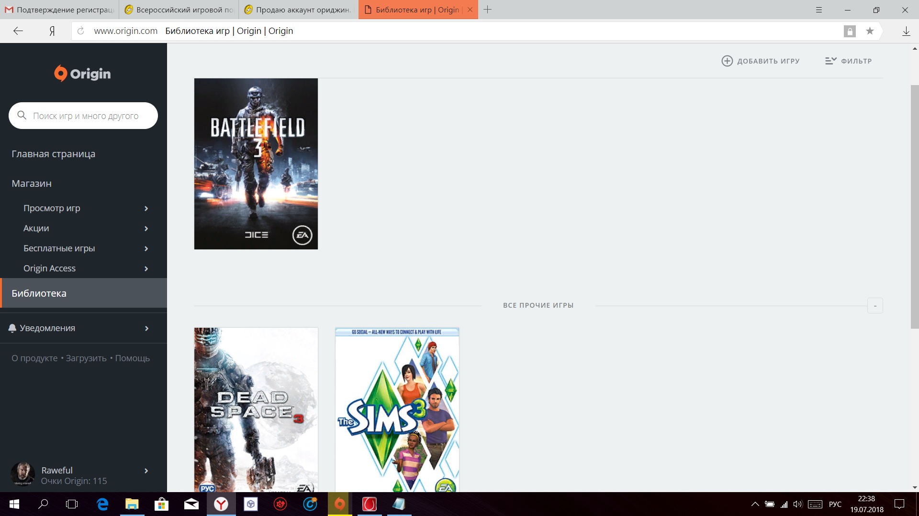Click the Фильтр label
The width and height of the screenshot is (919, 516).
point(856,61)
